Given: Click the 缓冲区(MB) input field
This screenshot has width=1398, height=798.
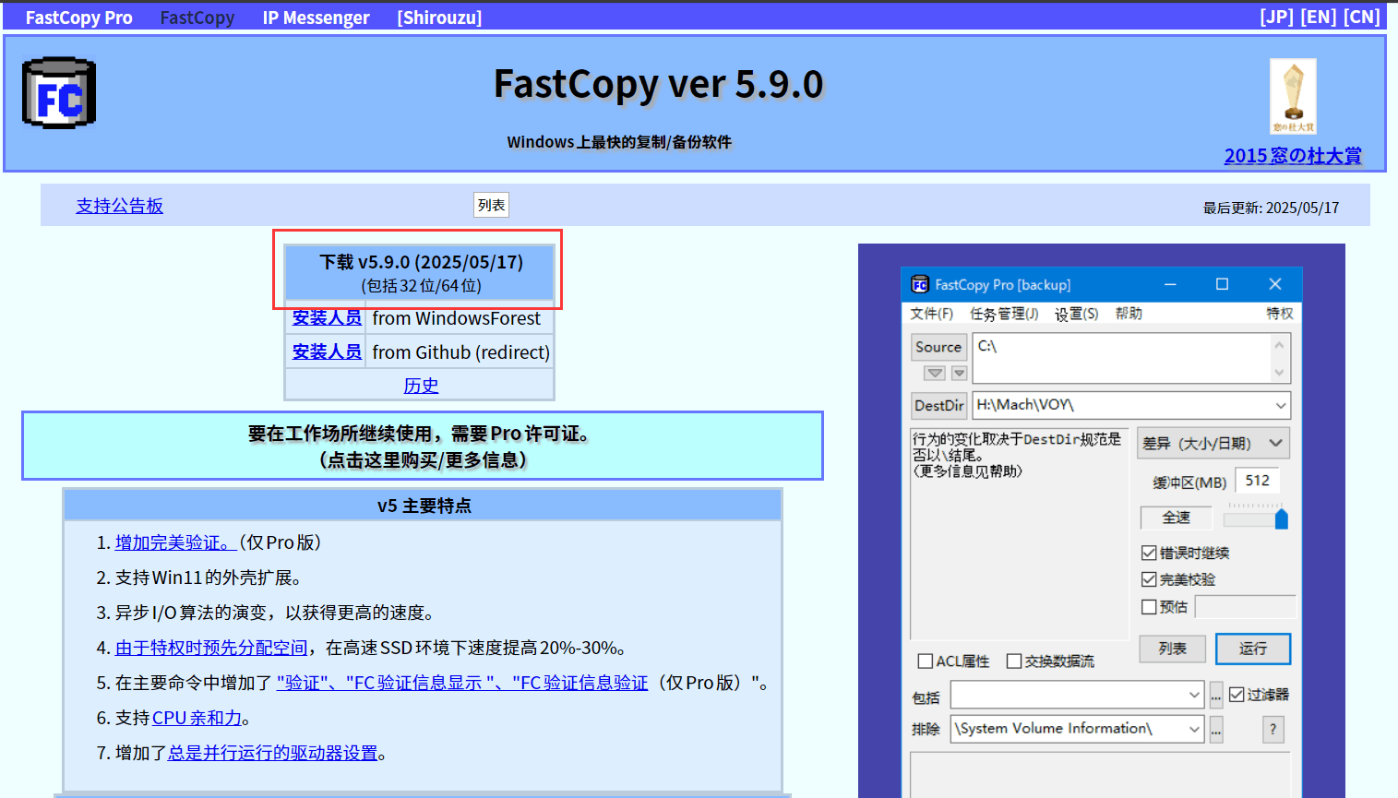Looking at the screenshot, I should pos(1257,481).
